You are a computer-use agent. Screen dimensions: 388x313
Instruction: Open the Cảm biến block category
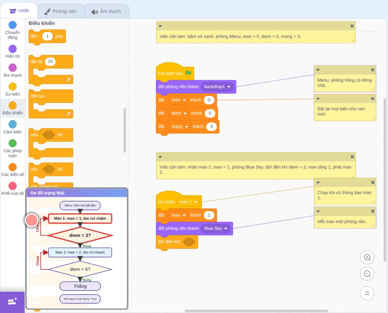[x=12, y=127]
